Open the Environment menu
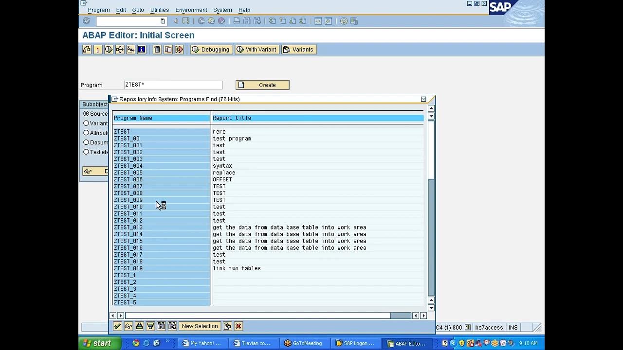Image resolution: width=623 pixels, height=350 pixels. (191, 10)
